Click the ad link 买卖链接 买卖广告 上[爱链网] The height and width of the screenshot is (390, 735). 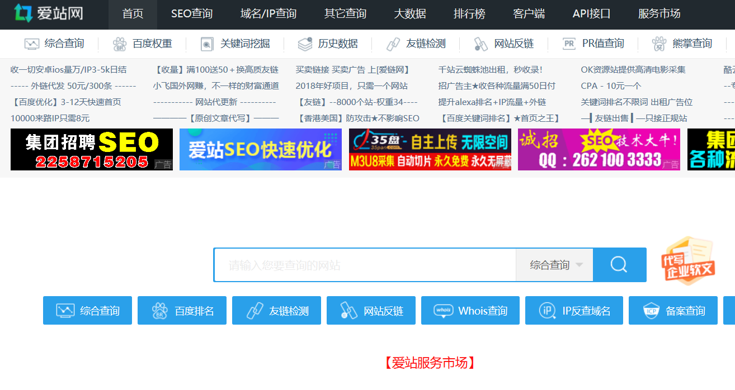pyautogui.click(x=353, y=70)
